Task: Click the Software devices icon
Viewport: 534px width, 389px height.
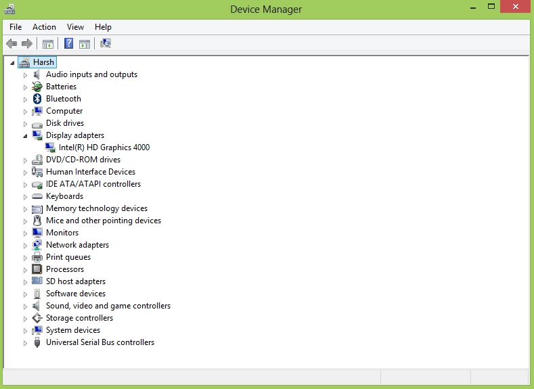Action: [37, 294]
